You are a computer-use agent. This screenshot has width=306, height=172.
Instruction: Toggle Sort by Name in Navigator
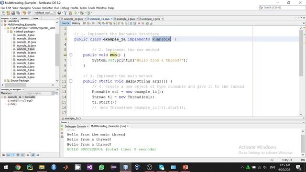pyautogui.click(x=33, y=155)
